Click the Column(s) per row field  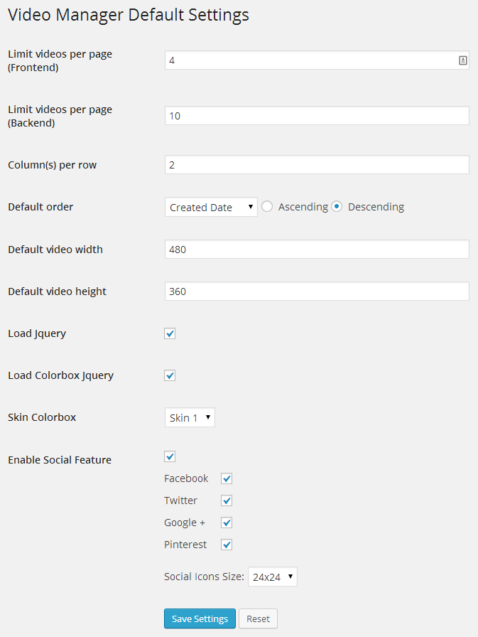(317, 164)
